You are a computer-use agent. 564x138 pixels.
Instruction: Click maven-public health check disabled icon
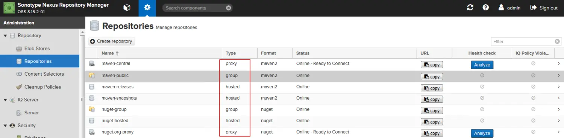pos(482,76)
